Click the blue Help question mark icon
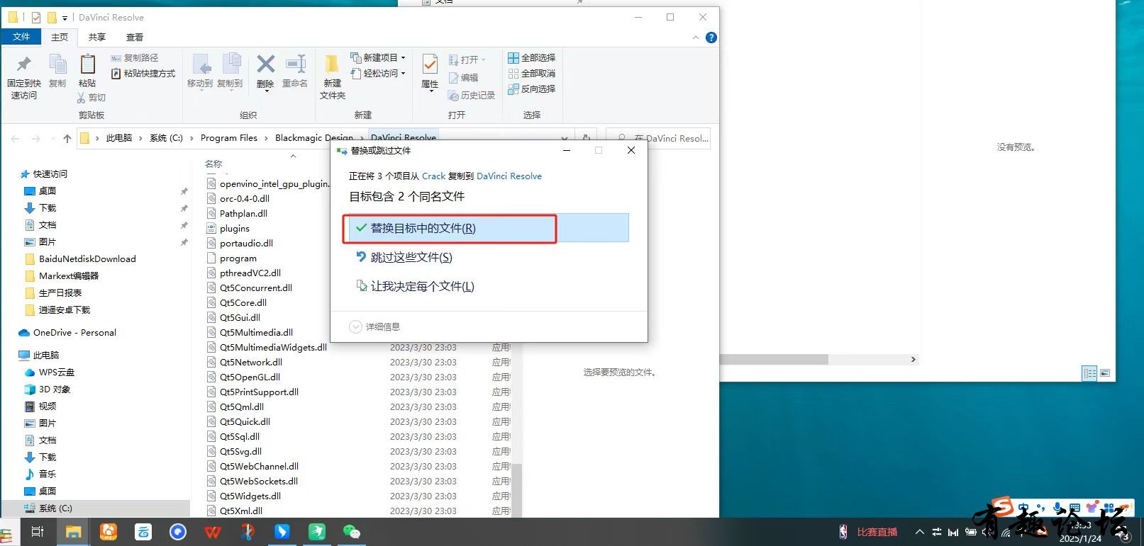The image size is (1144, 546). coord(711,38)
